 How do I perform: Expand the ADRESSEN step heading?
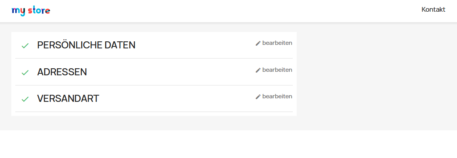click(62, 72)
